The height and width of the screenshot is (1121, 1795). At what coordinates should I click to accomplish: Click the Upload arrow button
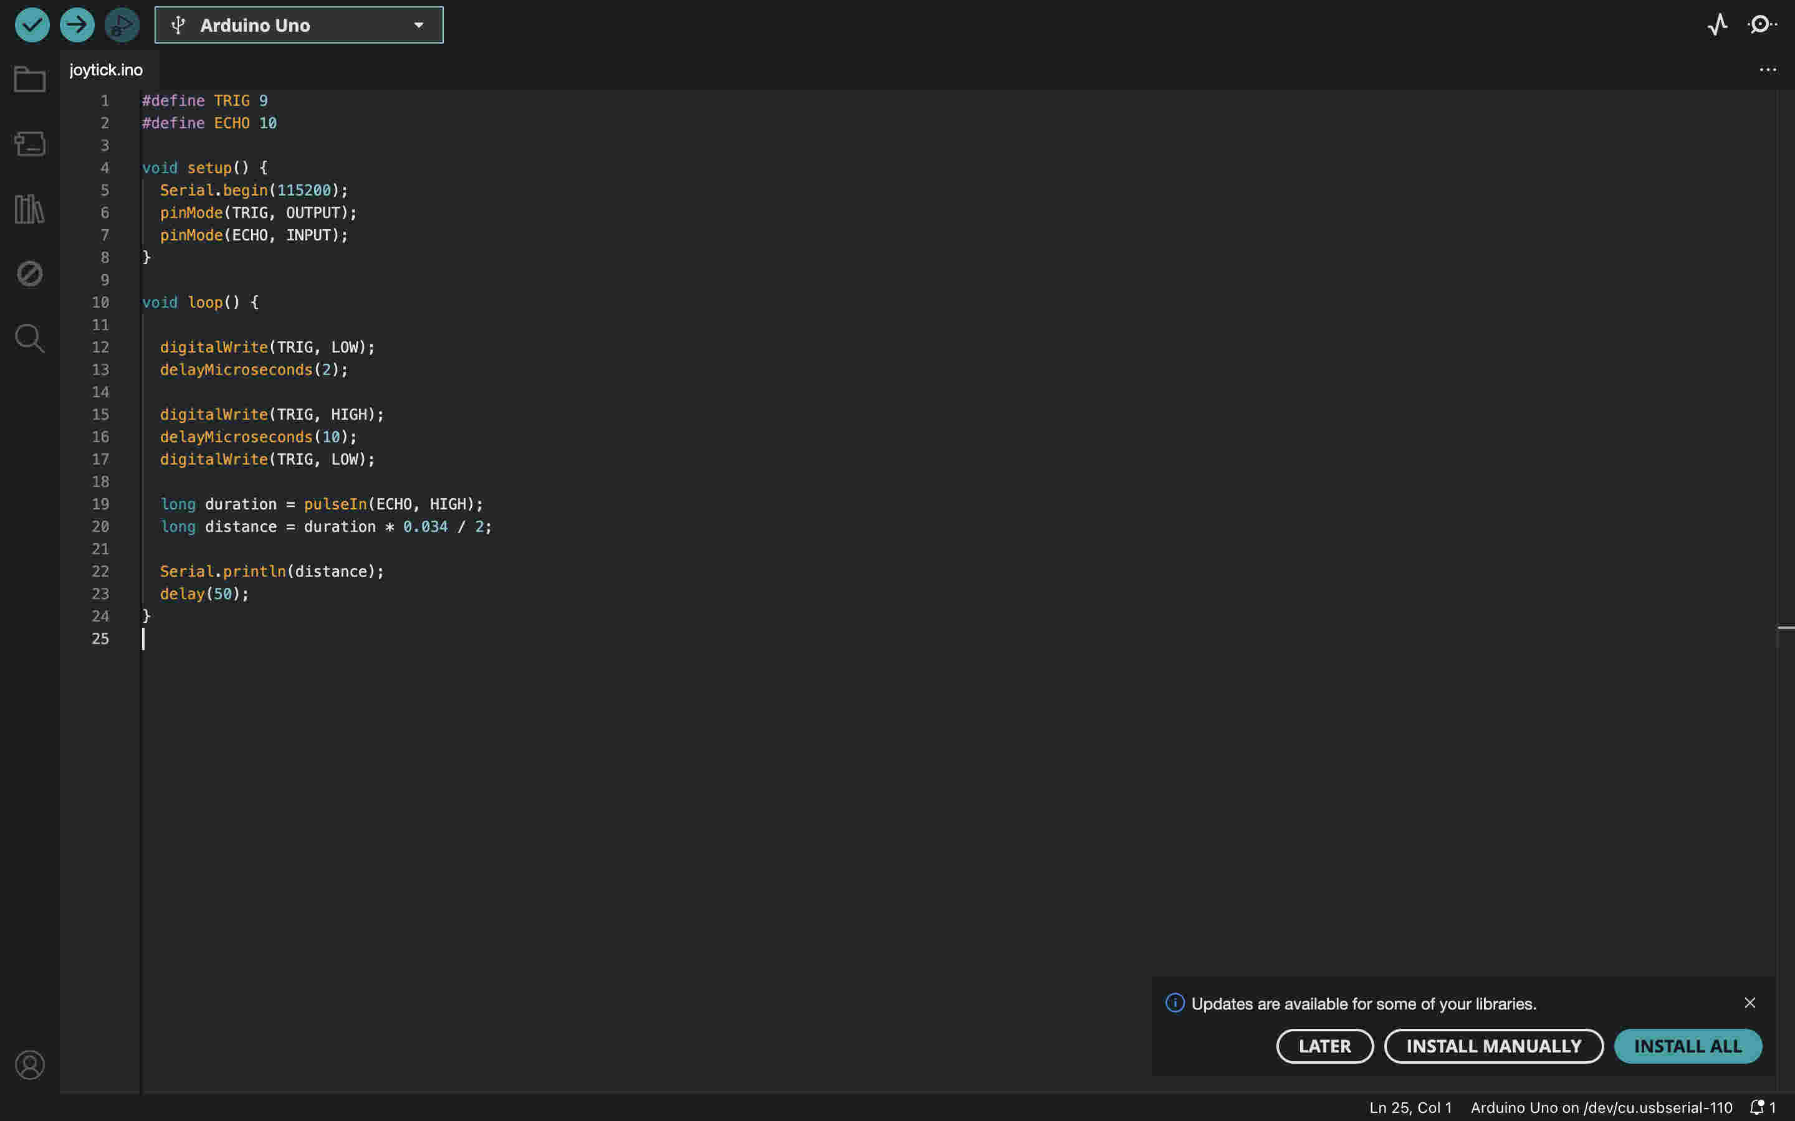tap(77, 25)
